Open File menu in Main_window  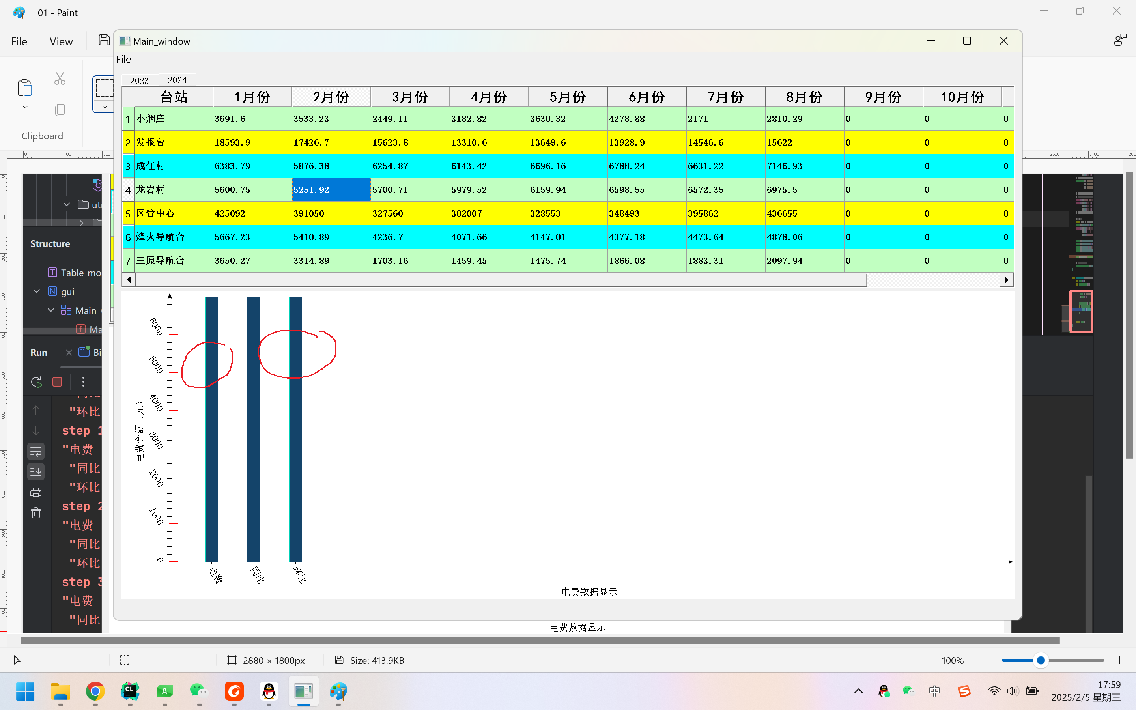tap(123, 59)
